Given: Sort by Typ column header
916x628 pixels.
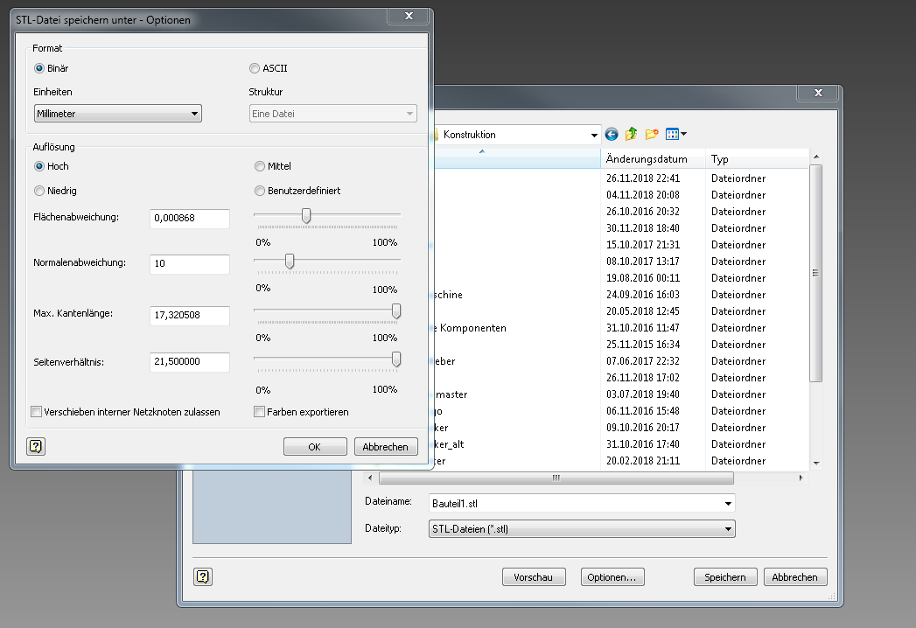Looking at the screenshot, I should (757, 159).
